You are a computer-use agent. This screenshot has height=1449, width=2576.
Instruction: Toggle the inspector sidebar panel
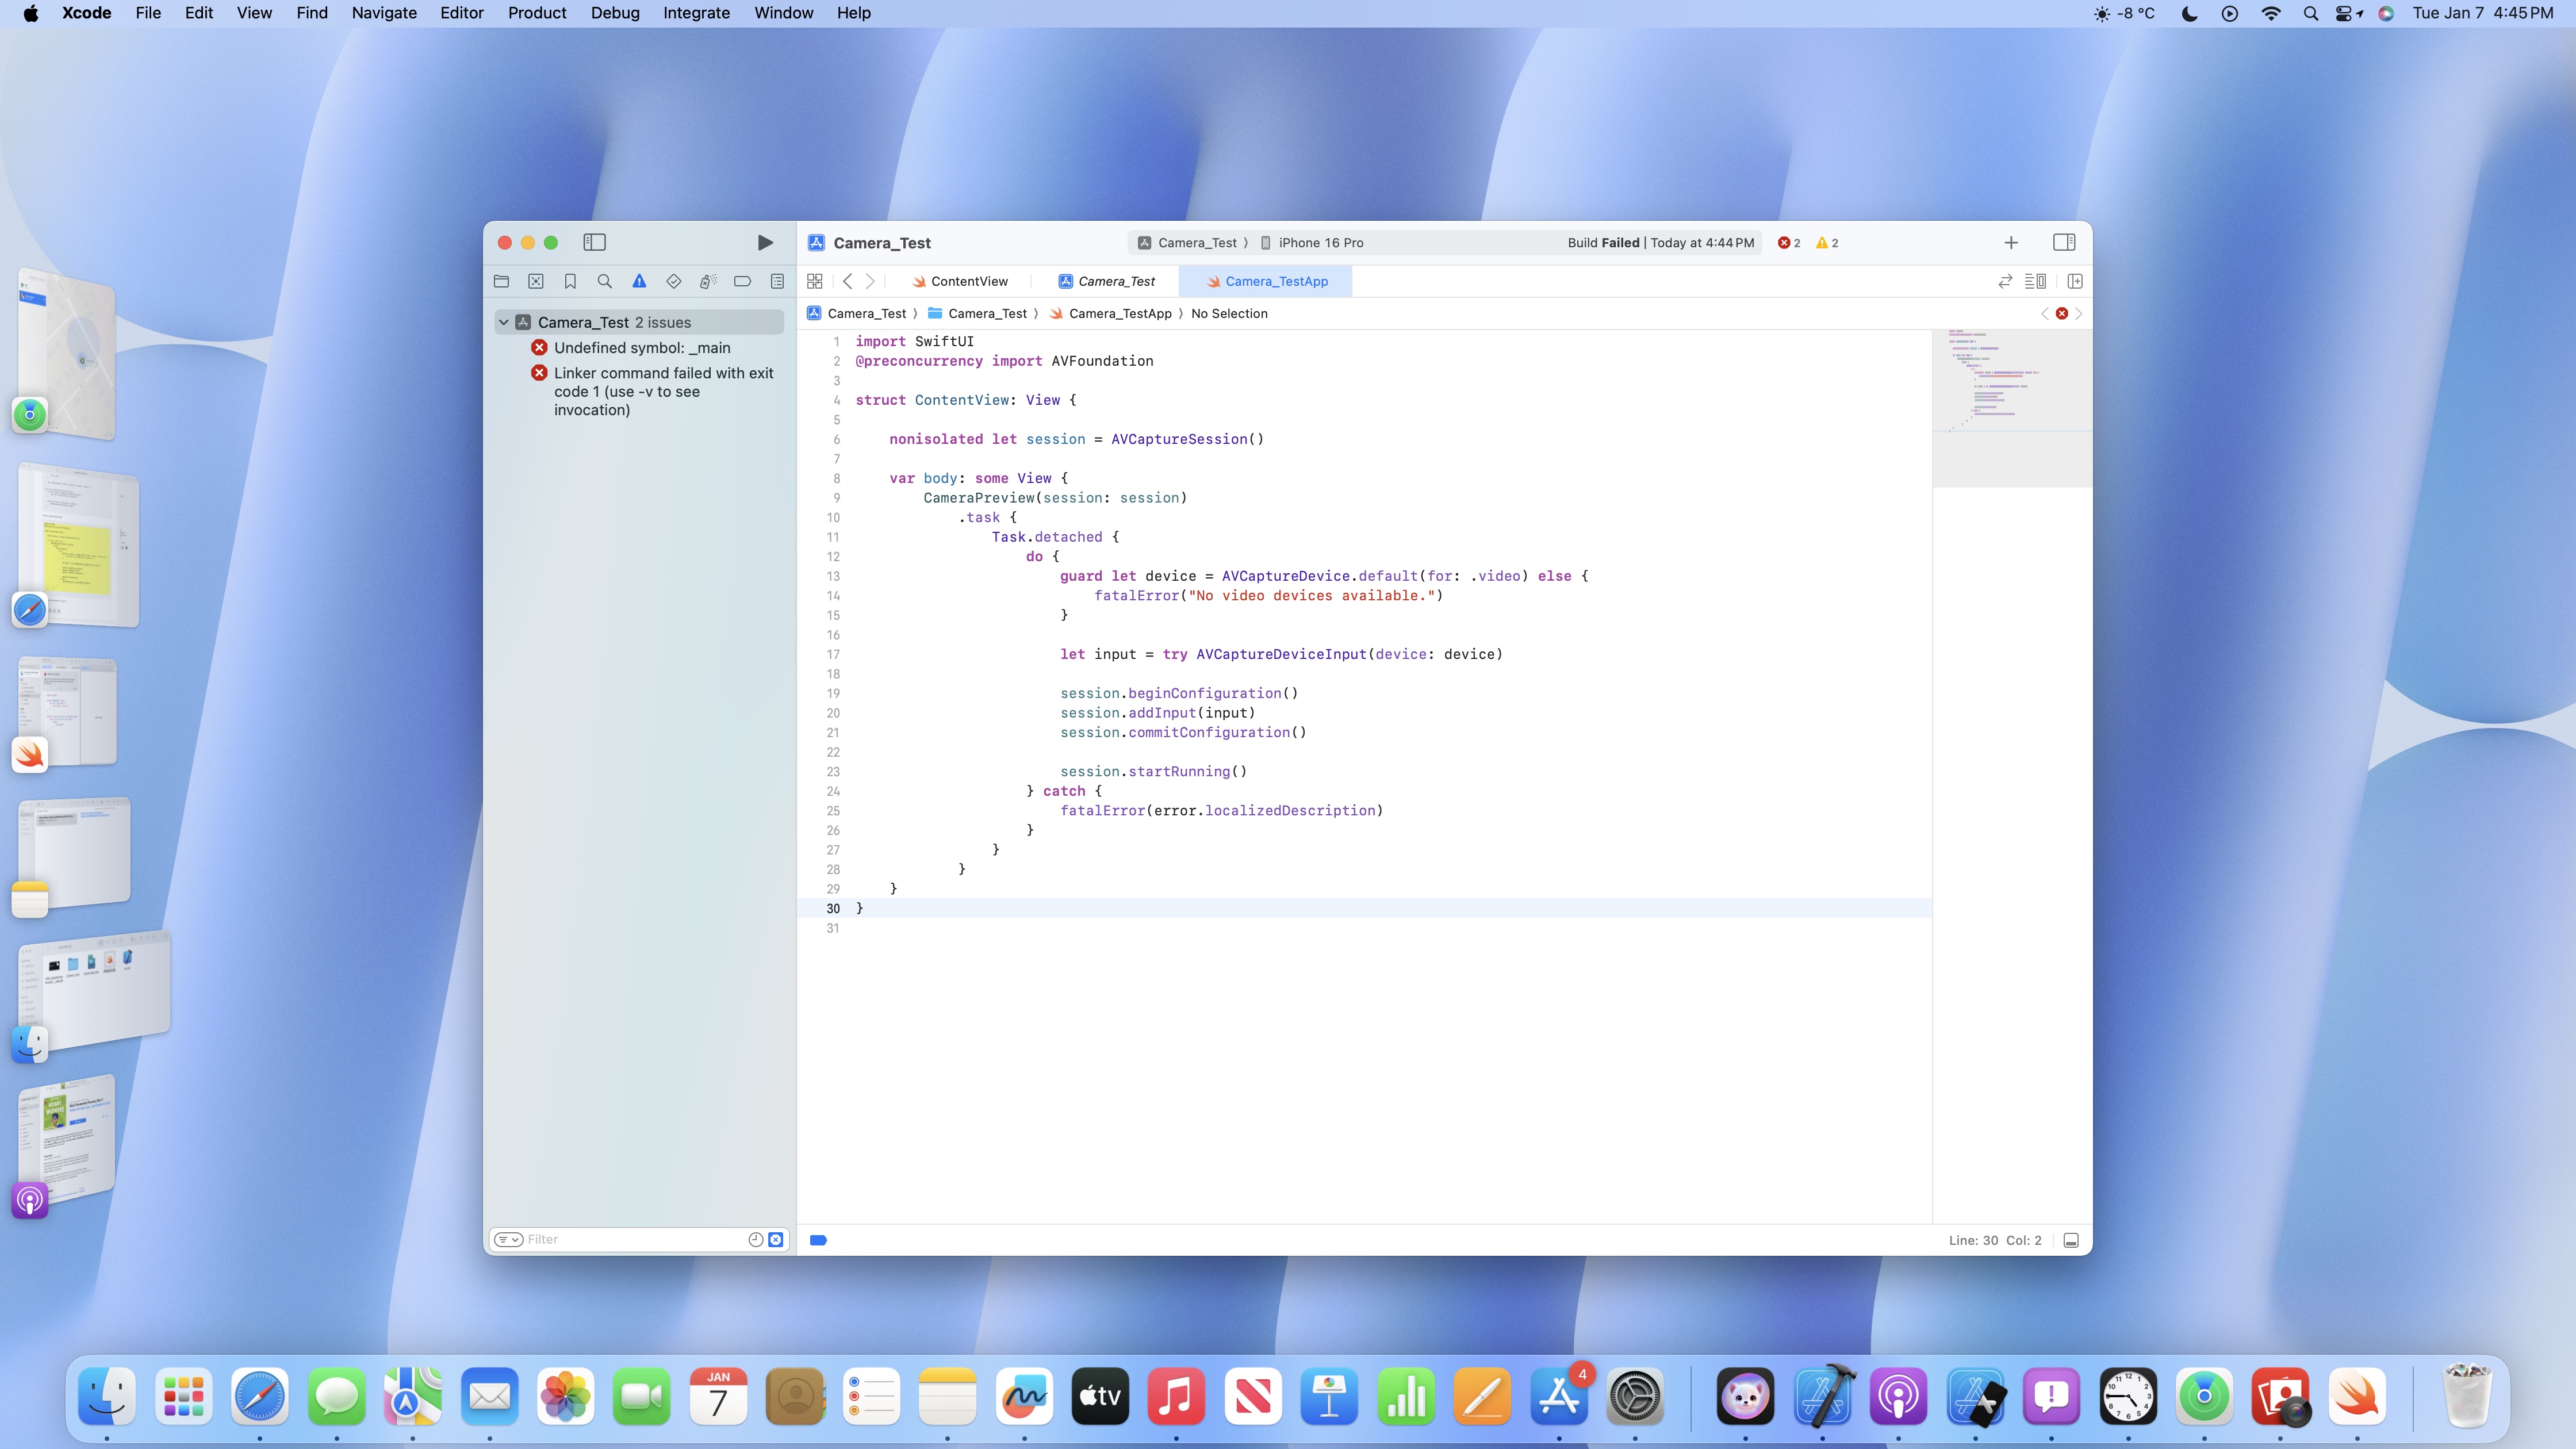2064,242
